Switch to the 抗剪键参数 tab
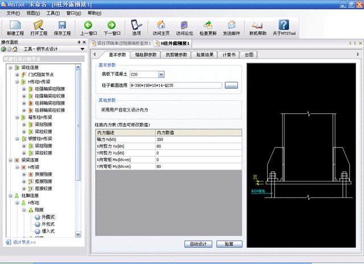 176,55
